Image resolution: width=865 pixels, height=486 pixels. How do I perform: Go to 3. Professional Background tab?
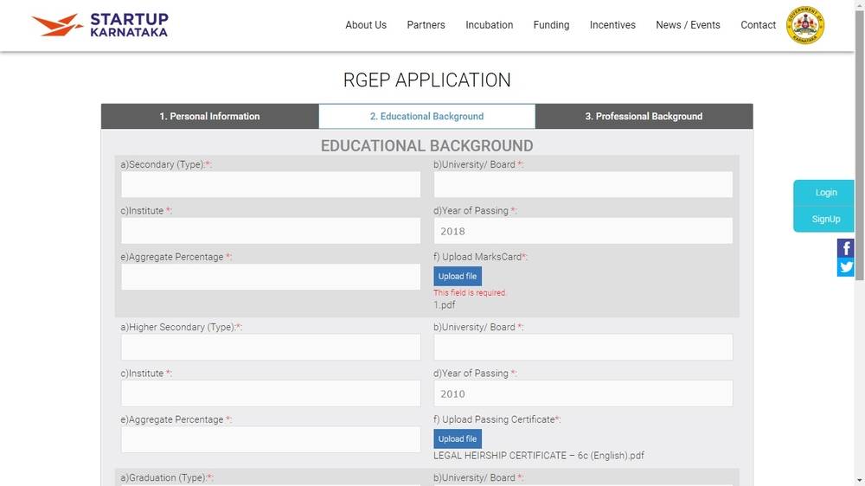644,117
